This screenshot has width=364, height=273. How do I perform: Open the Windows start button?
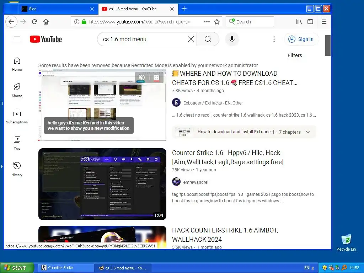17,268
